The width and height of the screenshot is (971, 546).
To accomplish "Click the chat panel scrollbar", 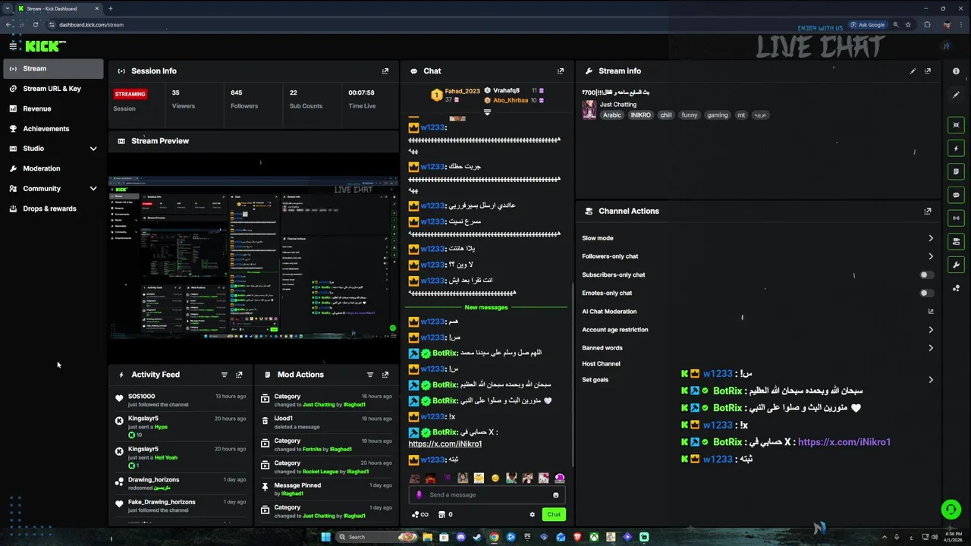I will coord(573,375).
